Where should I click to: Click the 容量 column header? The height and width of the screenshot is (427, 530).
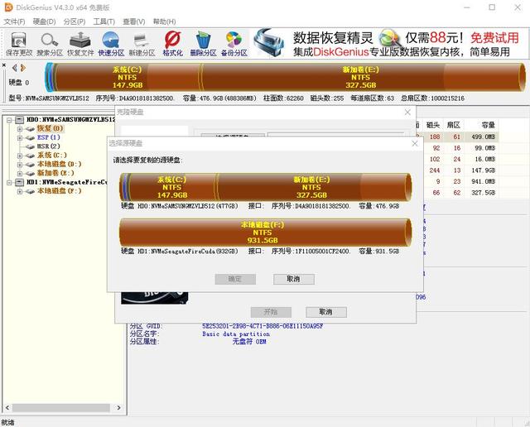(x=488, y=125)
